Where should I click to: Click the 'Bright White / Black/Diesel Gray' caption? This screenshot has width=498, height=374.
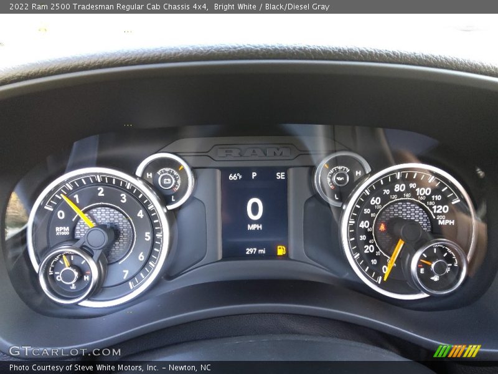click(x=271, y=6)
